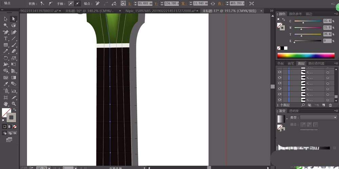
Task: Select the Paintbrush tool
Action: [x=14, y=45]
